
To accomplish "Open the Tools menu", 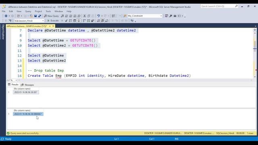I will (x=48, y=11).
